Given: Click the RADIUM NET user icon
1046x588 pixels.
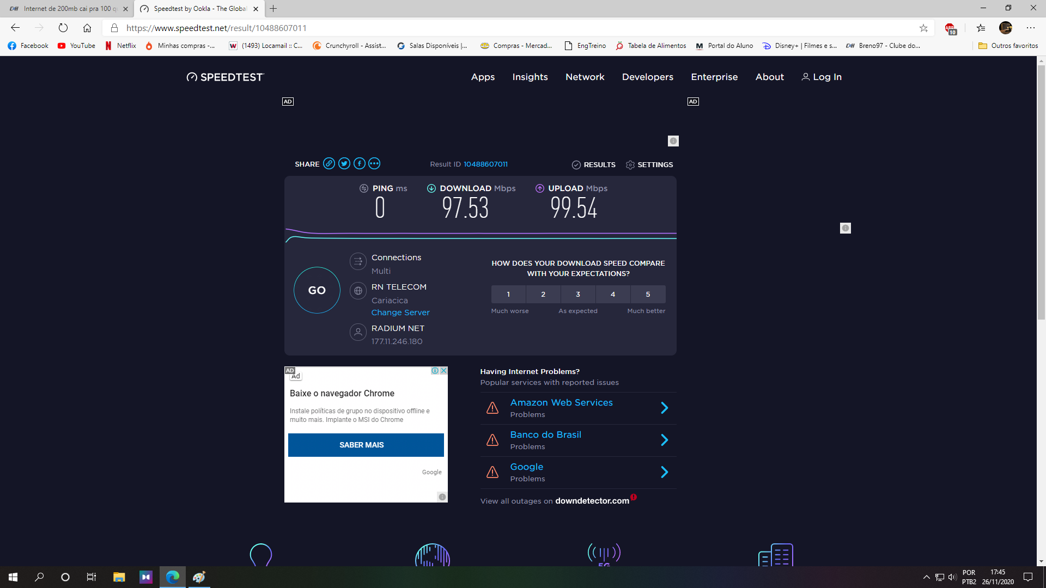Looking at the screenshot, I should click(358, 332).
